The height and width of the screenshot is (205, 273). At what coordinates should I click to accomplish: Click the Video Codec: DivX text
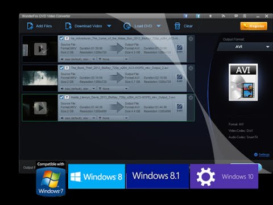(x=241, y=130)
